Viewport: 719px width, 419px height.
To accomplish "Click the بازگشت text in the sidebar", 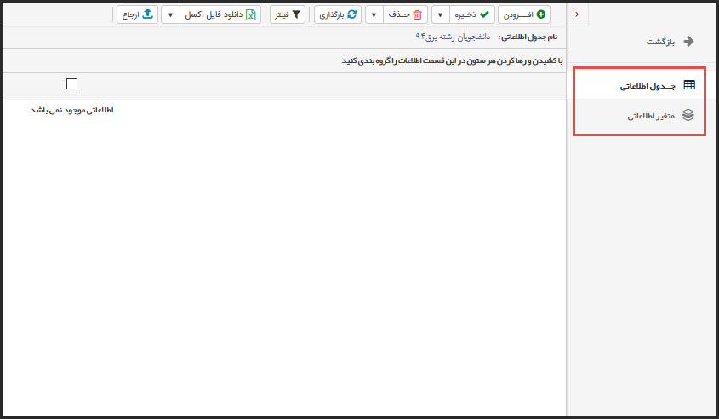I will (x=659, y=42).
